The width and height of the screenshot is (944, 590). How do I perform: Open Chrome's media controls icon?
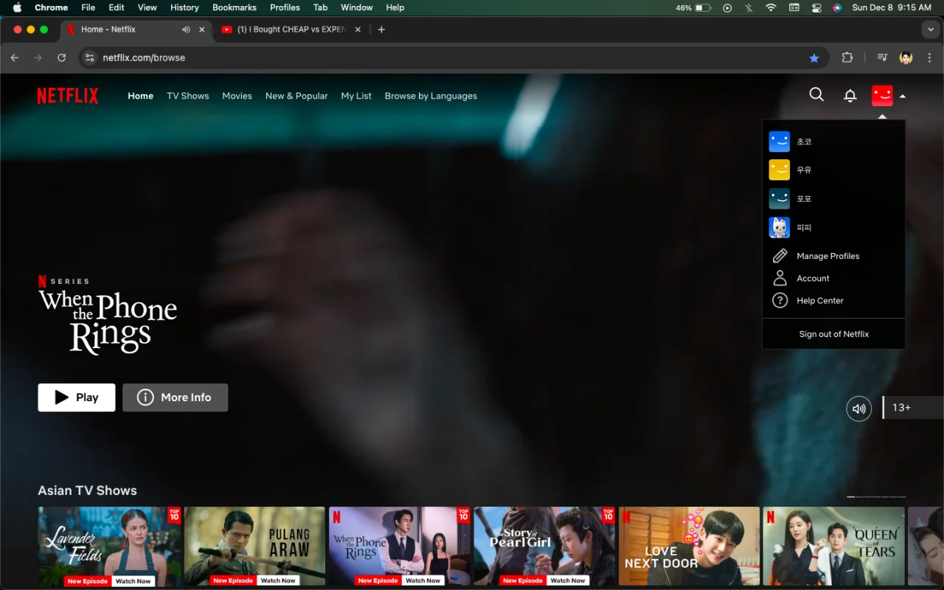point(882,58)
